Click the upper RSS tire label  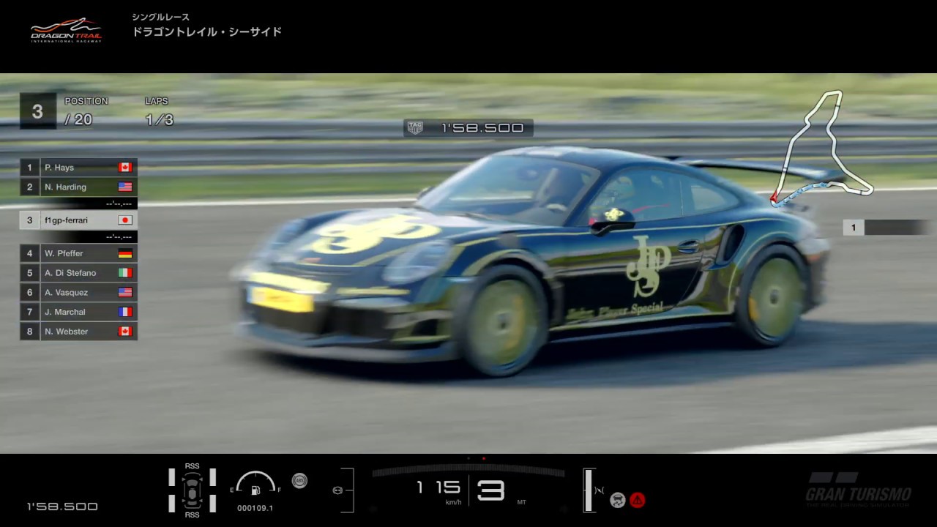[x=193, y=466]
